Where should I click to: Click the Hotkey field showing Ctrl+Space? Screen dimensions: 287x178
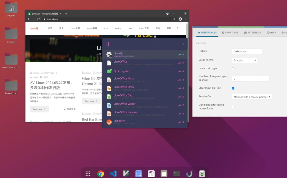[x=247, y=51]
